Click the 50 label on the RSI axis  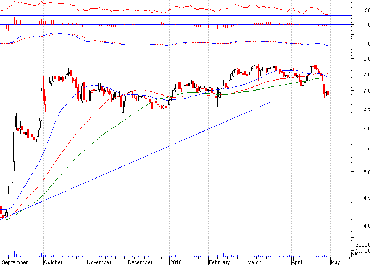[x=368, y=10]
